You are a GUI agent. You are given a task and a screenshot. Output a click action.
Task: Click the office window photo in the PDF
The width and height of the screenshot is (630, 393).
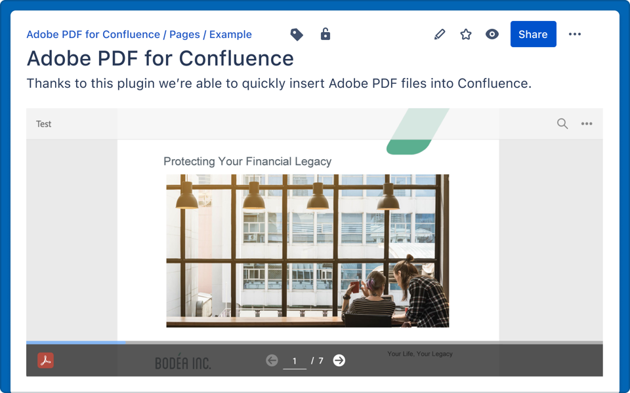pos(308,251)
